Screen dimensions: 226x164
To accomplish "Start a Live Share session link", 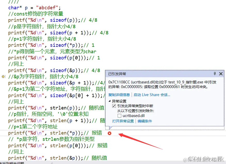I will click(152, 95).
